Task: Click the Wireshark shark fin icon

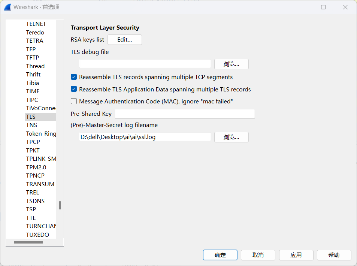Action: [7, 7]
